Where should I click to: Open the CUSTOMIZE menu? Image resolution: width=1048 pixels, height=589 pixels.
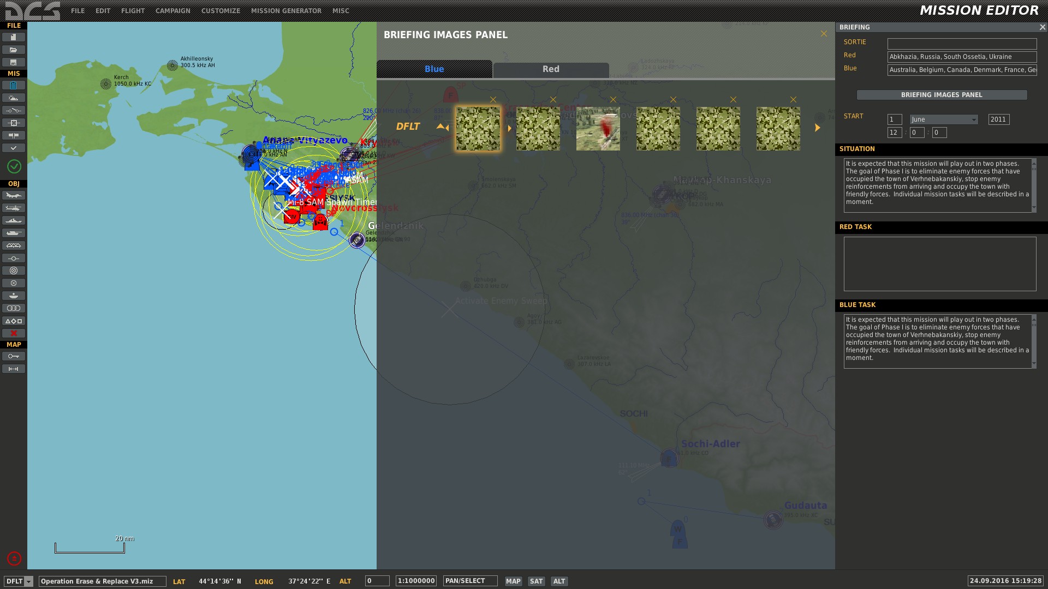[221, 11]
